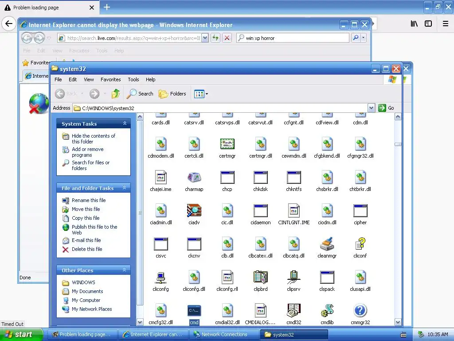Select the cmdl32 phone book icon
This screenshot has width=454, height=341.
tap(294, 310)
